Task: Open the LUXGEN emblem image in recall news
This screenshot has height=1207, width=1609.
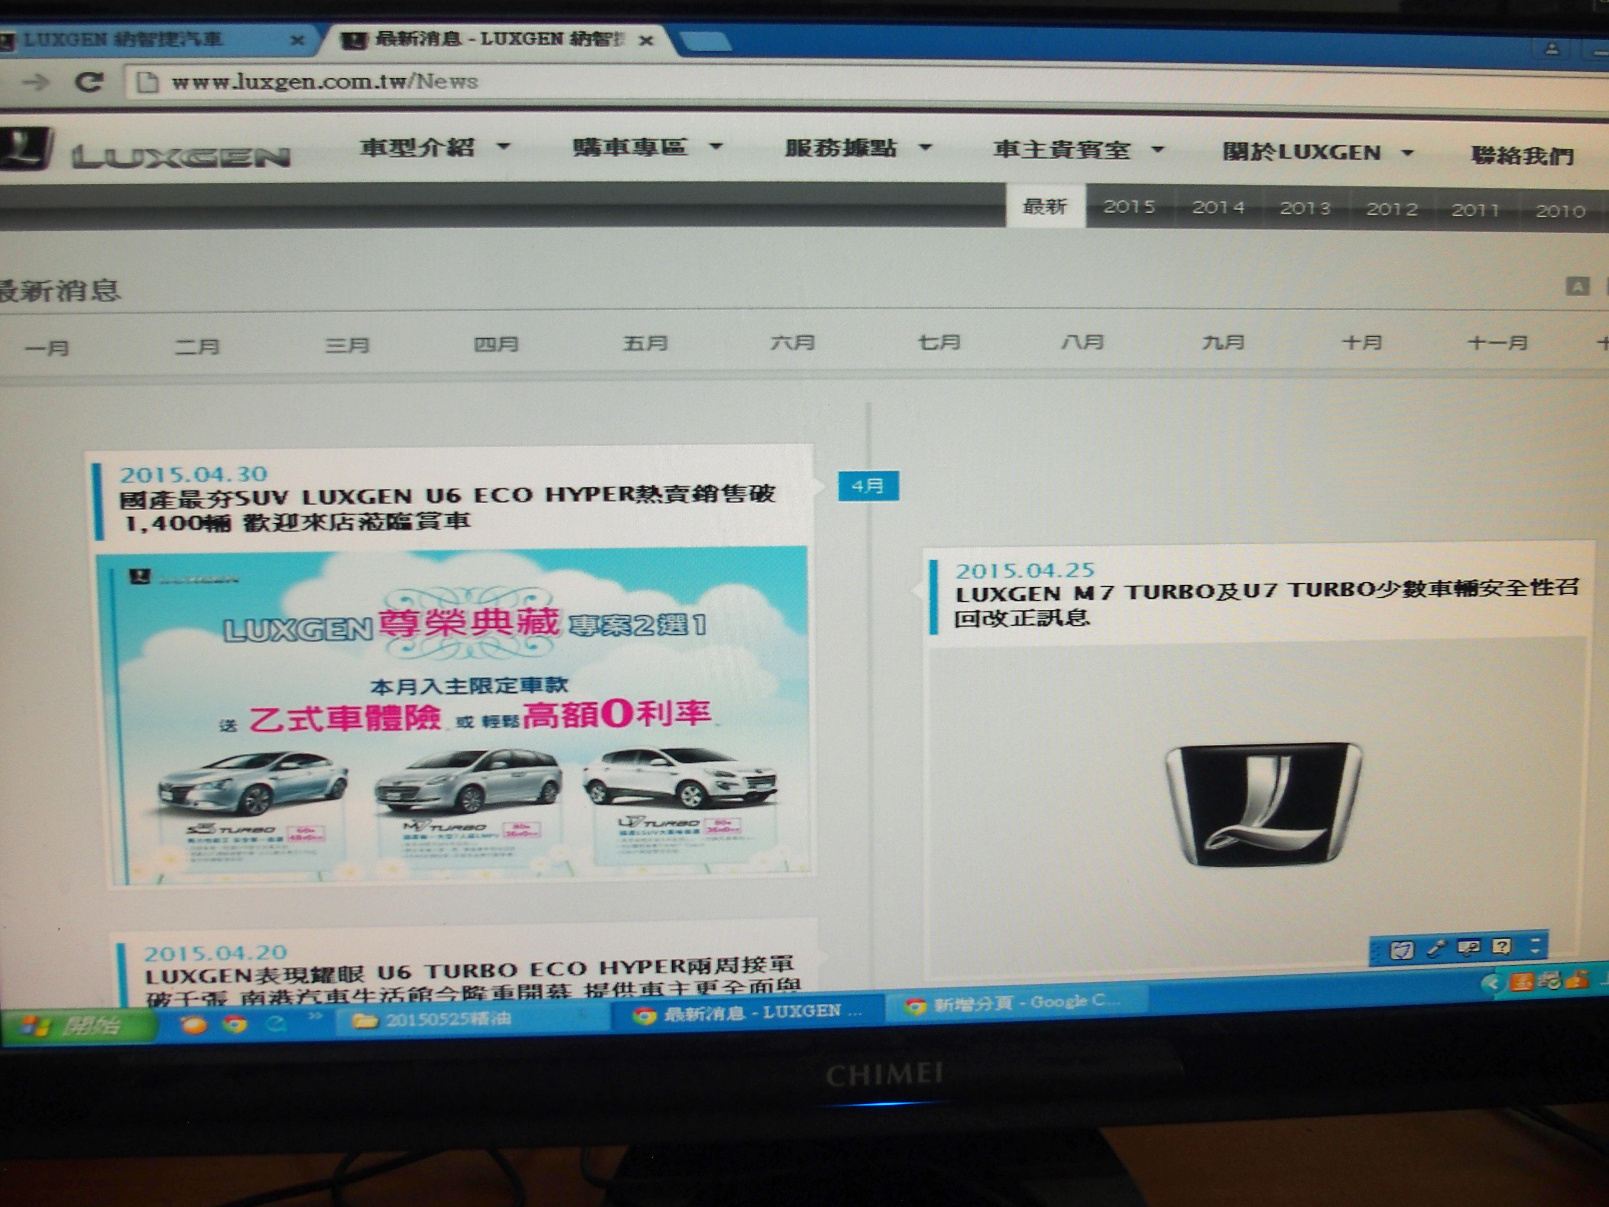Action: [1264, 805]
